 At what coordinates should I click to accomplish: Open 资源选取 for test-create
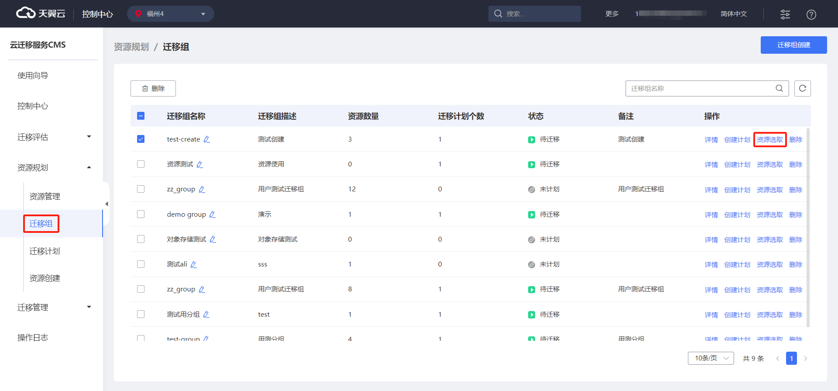769,139
